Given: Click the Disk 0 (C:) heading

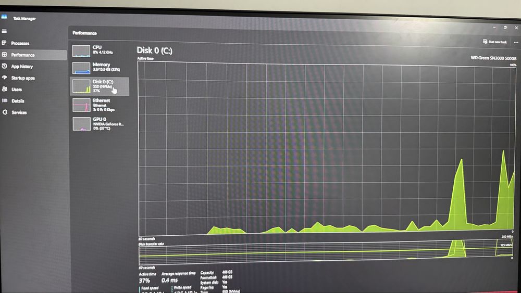Looking at the screenshot, I should coord(155,50).
